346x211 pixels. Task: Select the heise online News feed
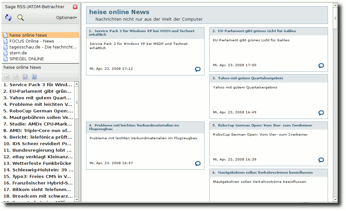click(40, 35)
